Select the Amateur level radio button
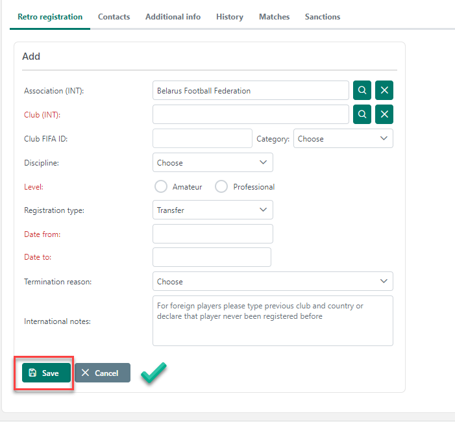 tap(161, 187)
